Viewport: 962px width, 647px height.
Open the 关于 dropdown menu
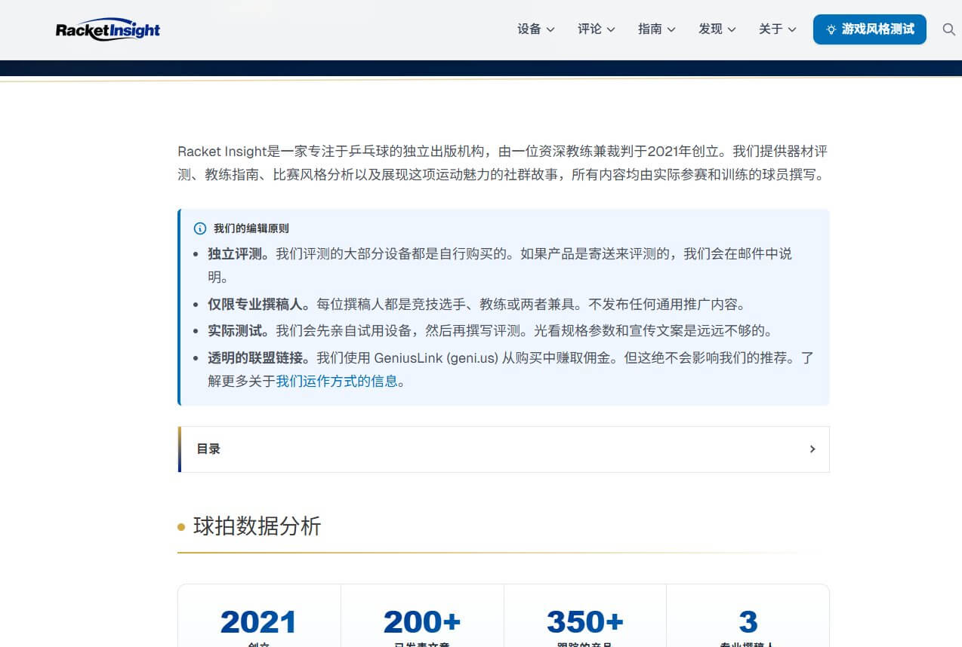[x=778, y=29]
